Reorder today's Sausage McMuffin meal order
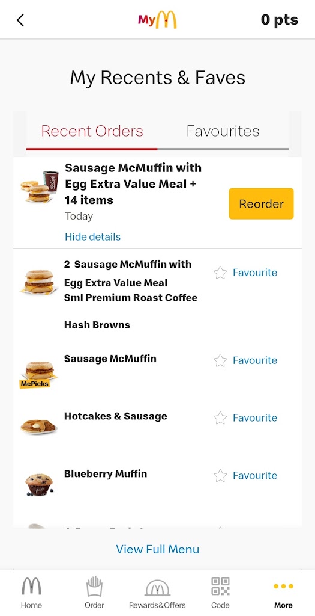The width and height of the screenshot is (315, 616). tap(262, 203)
